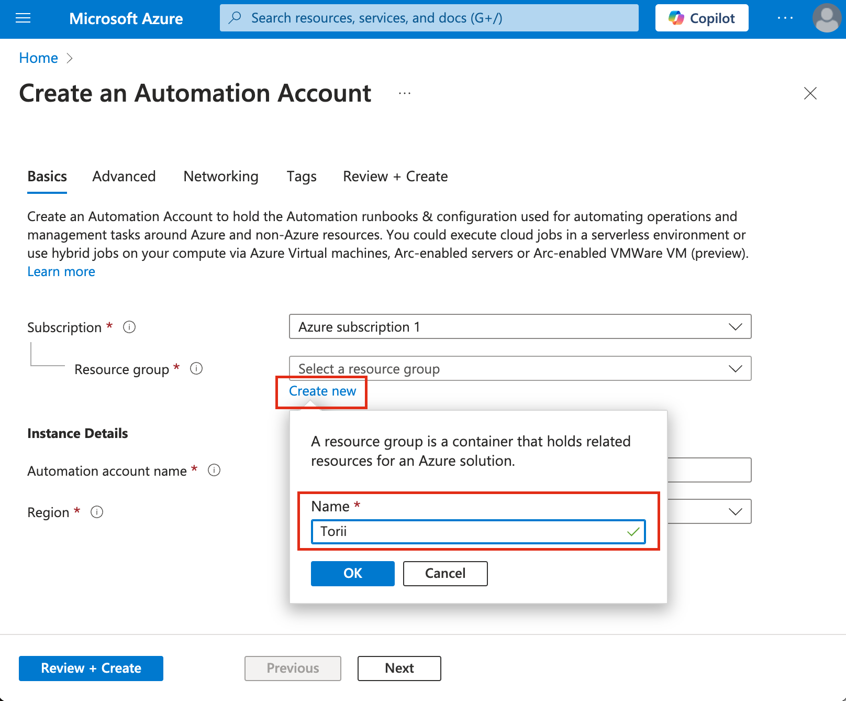Click the Microsoft Azure logo text
Viewport: 846px width, 701px height.
pos(126,19)
